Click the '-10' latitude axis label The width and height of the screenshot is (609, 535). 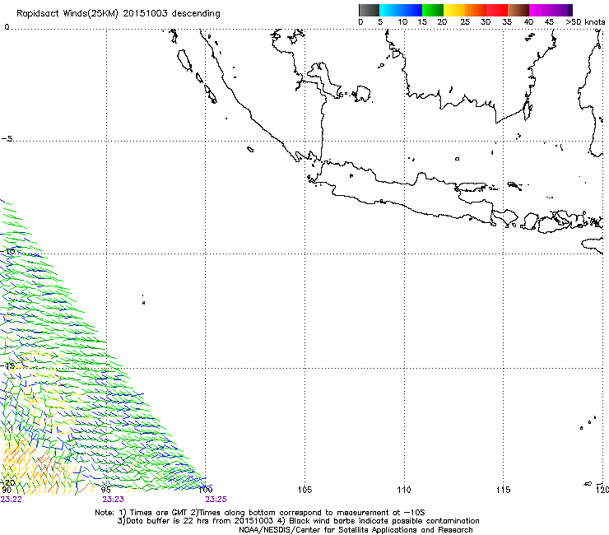8,252
